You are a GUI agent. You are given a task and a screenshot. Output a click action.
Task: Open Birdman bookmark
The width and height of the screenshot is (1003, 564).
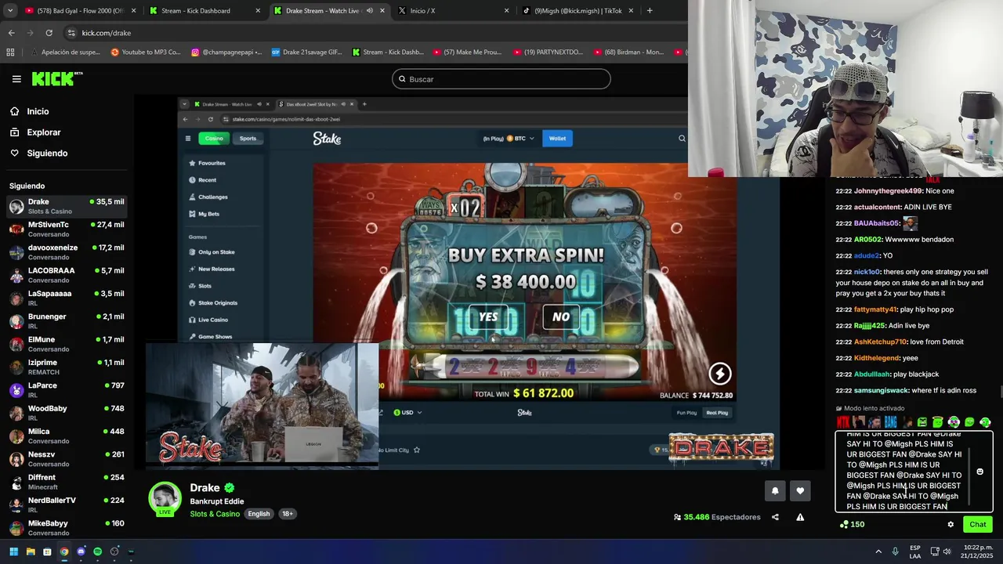628,52
